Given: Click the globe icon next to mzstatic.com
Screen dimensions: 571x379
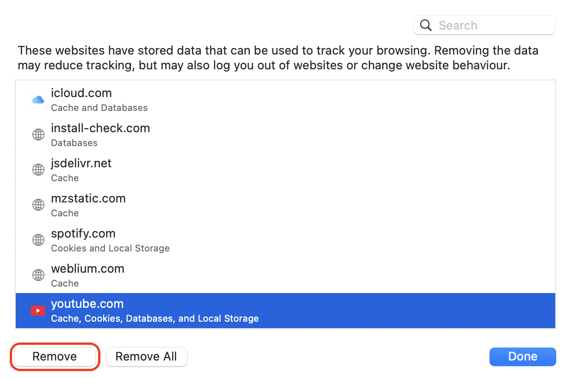Looking at the screenshot, I should (38, 205).
